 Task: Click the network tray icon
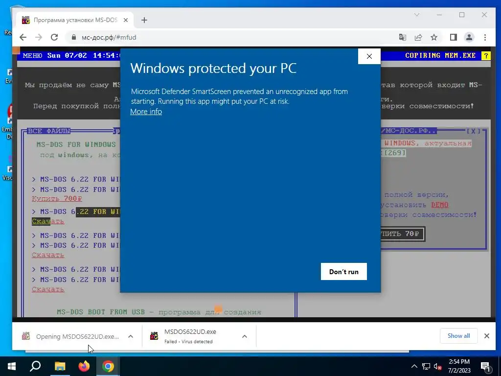[x=426, y=366]
